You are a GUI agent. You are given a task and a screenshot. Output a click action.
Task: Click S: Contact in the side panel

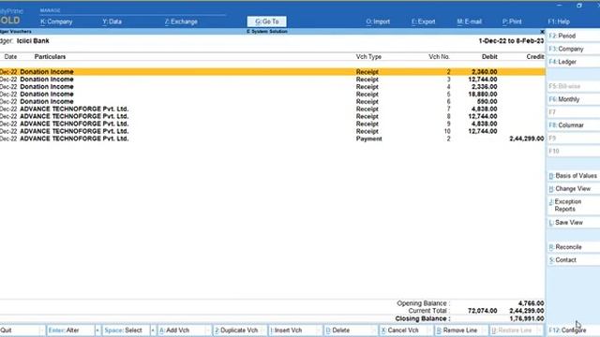coord(573,260)
